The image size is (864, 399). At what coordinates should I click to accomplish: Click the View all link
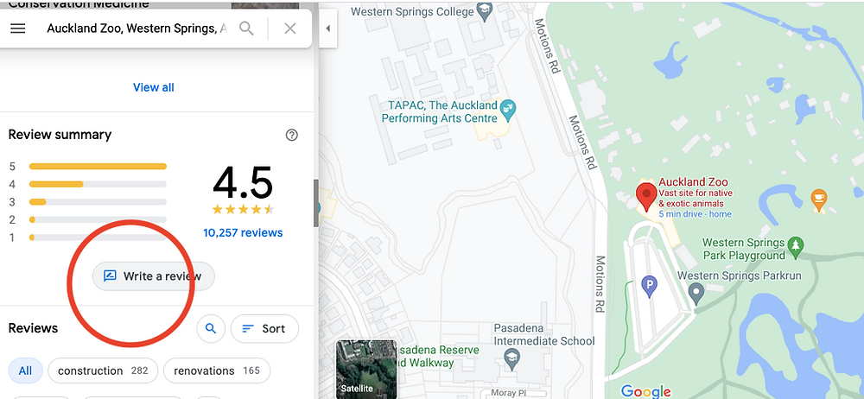tap(154, 87)
